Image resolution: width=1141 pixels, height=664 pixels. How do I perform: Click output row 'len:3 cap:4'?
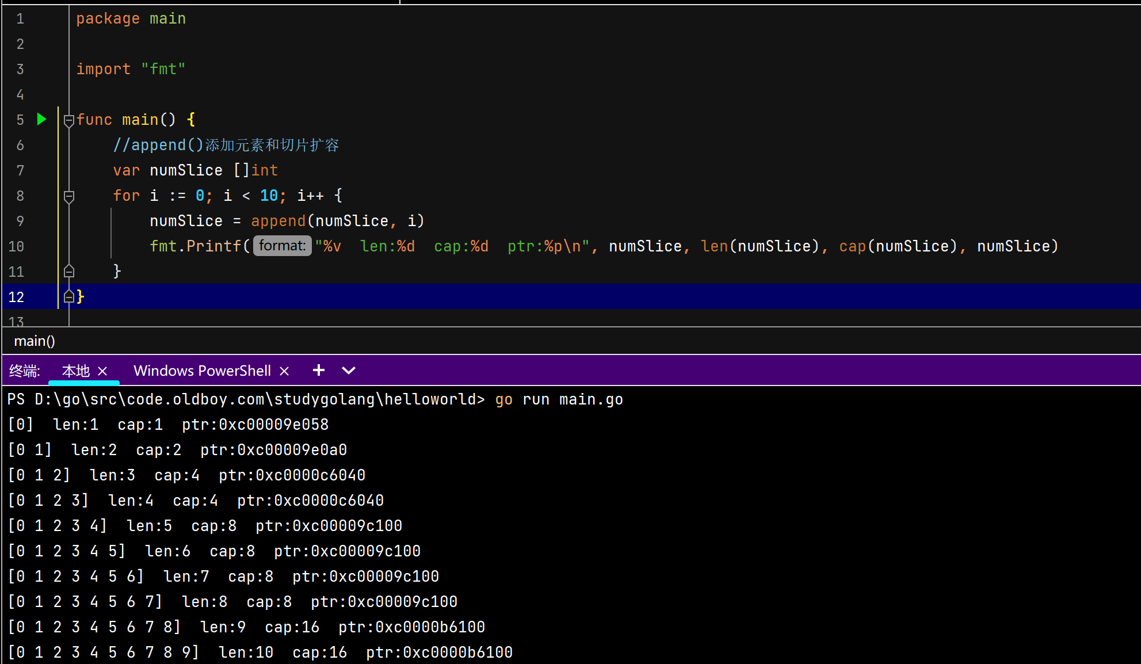point(186,475)
